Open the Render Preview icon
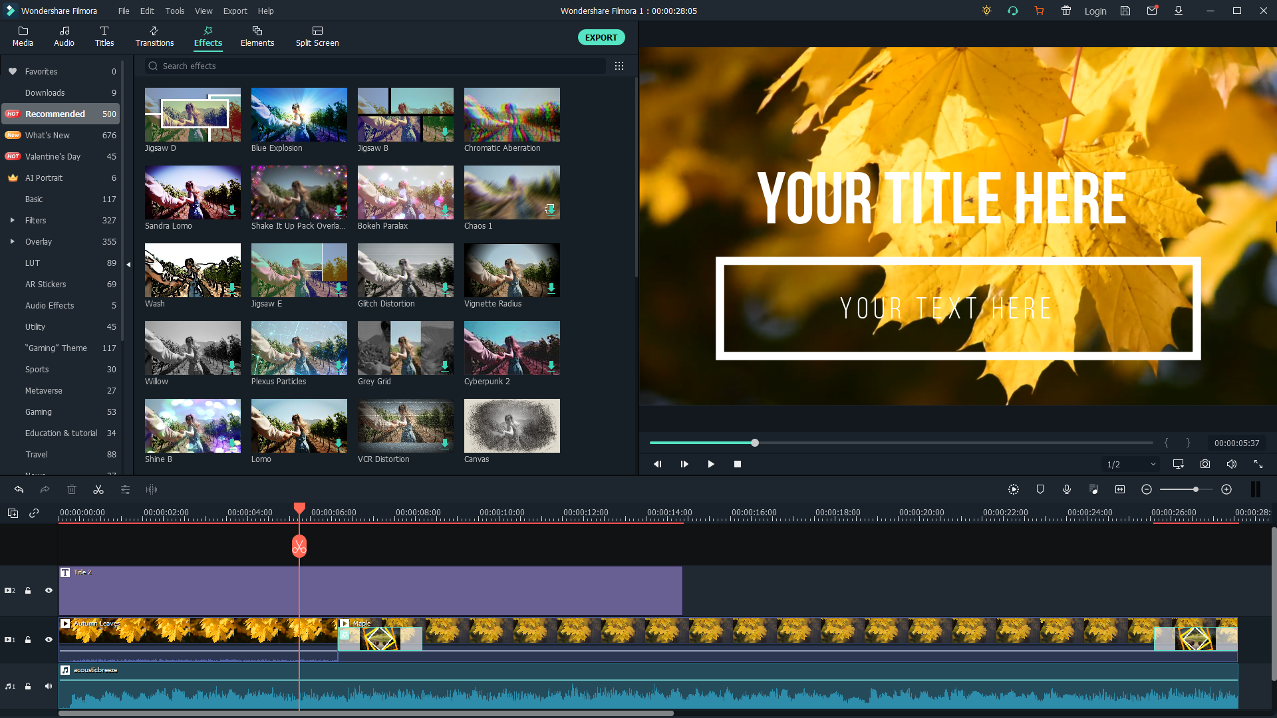1277x718 pixels. click(1013, 489)
